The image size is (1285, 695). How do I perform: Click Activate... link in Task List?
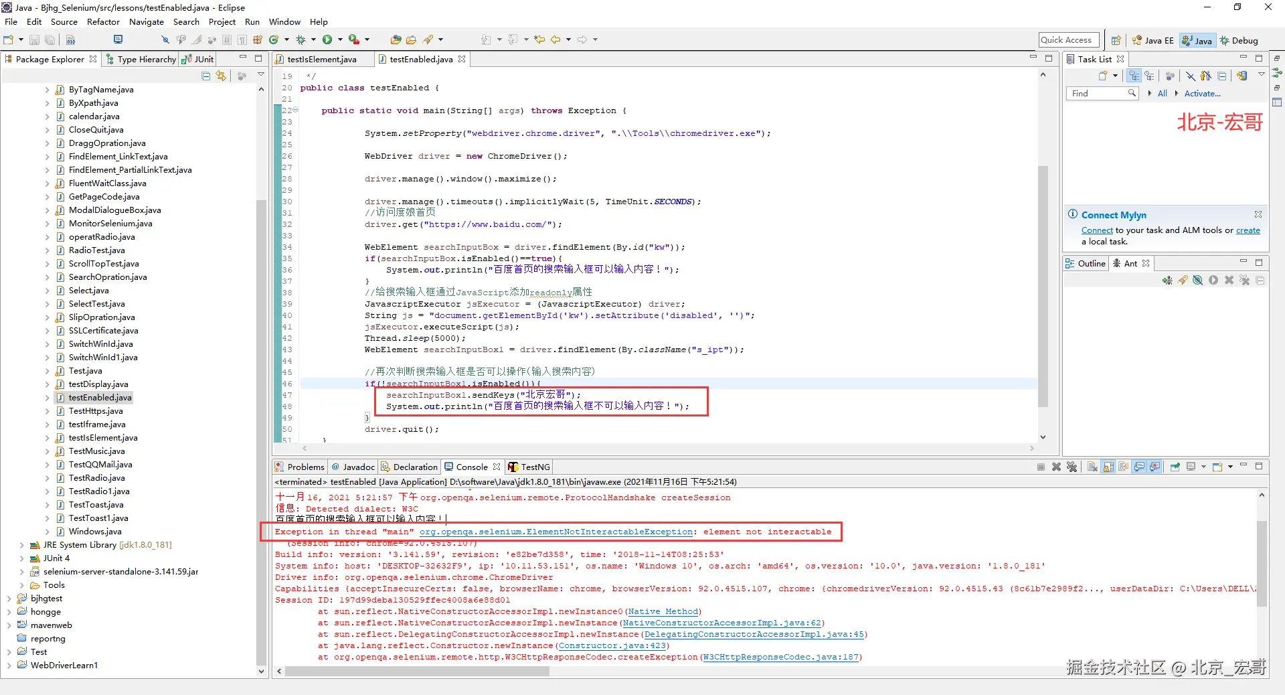click(x=1202, y=94)
